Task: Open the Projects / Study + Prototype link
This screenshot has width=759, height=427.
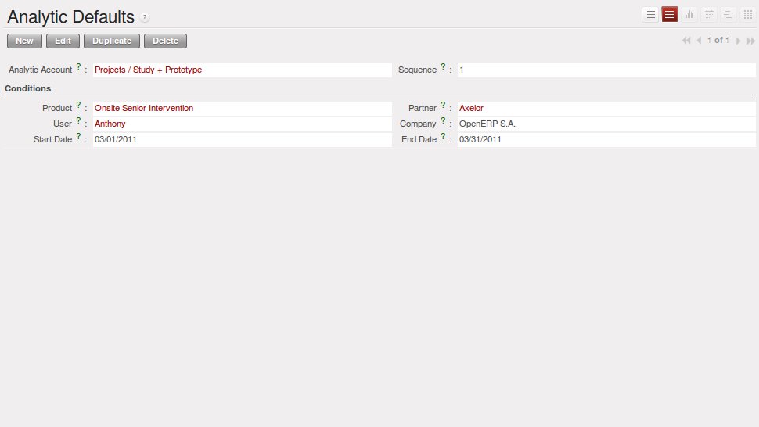Action: point(148,70)
